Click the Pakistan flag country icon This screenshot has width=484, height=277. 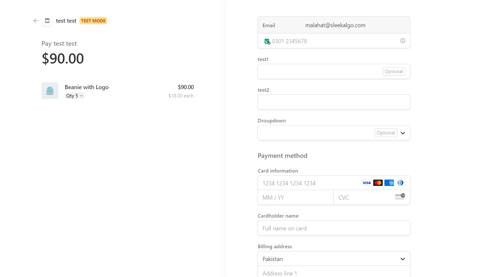267,41
